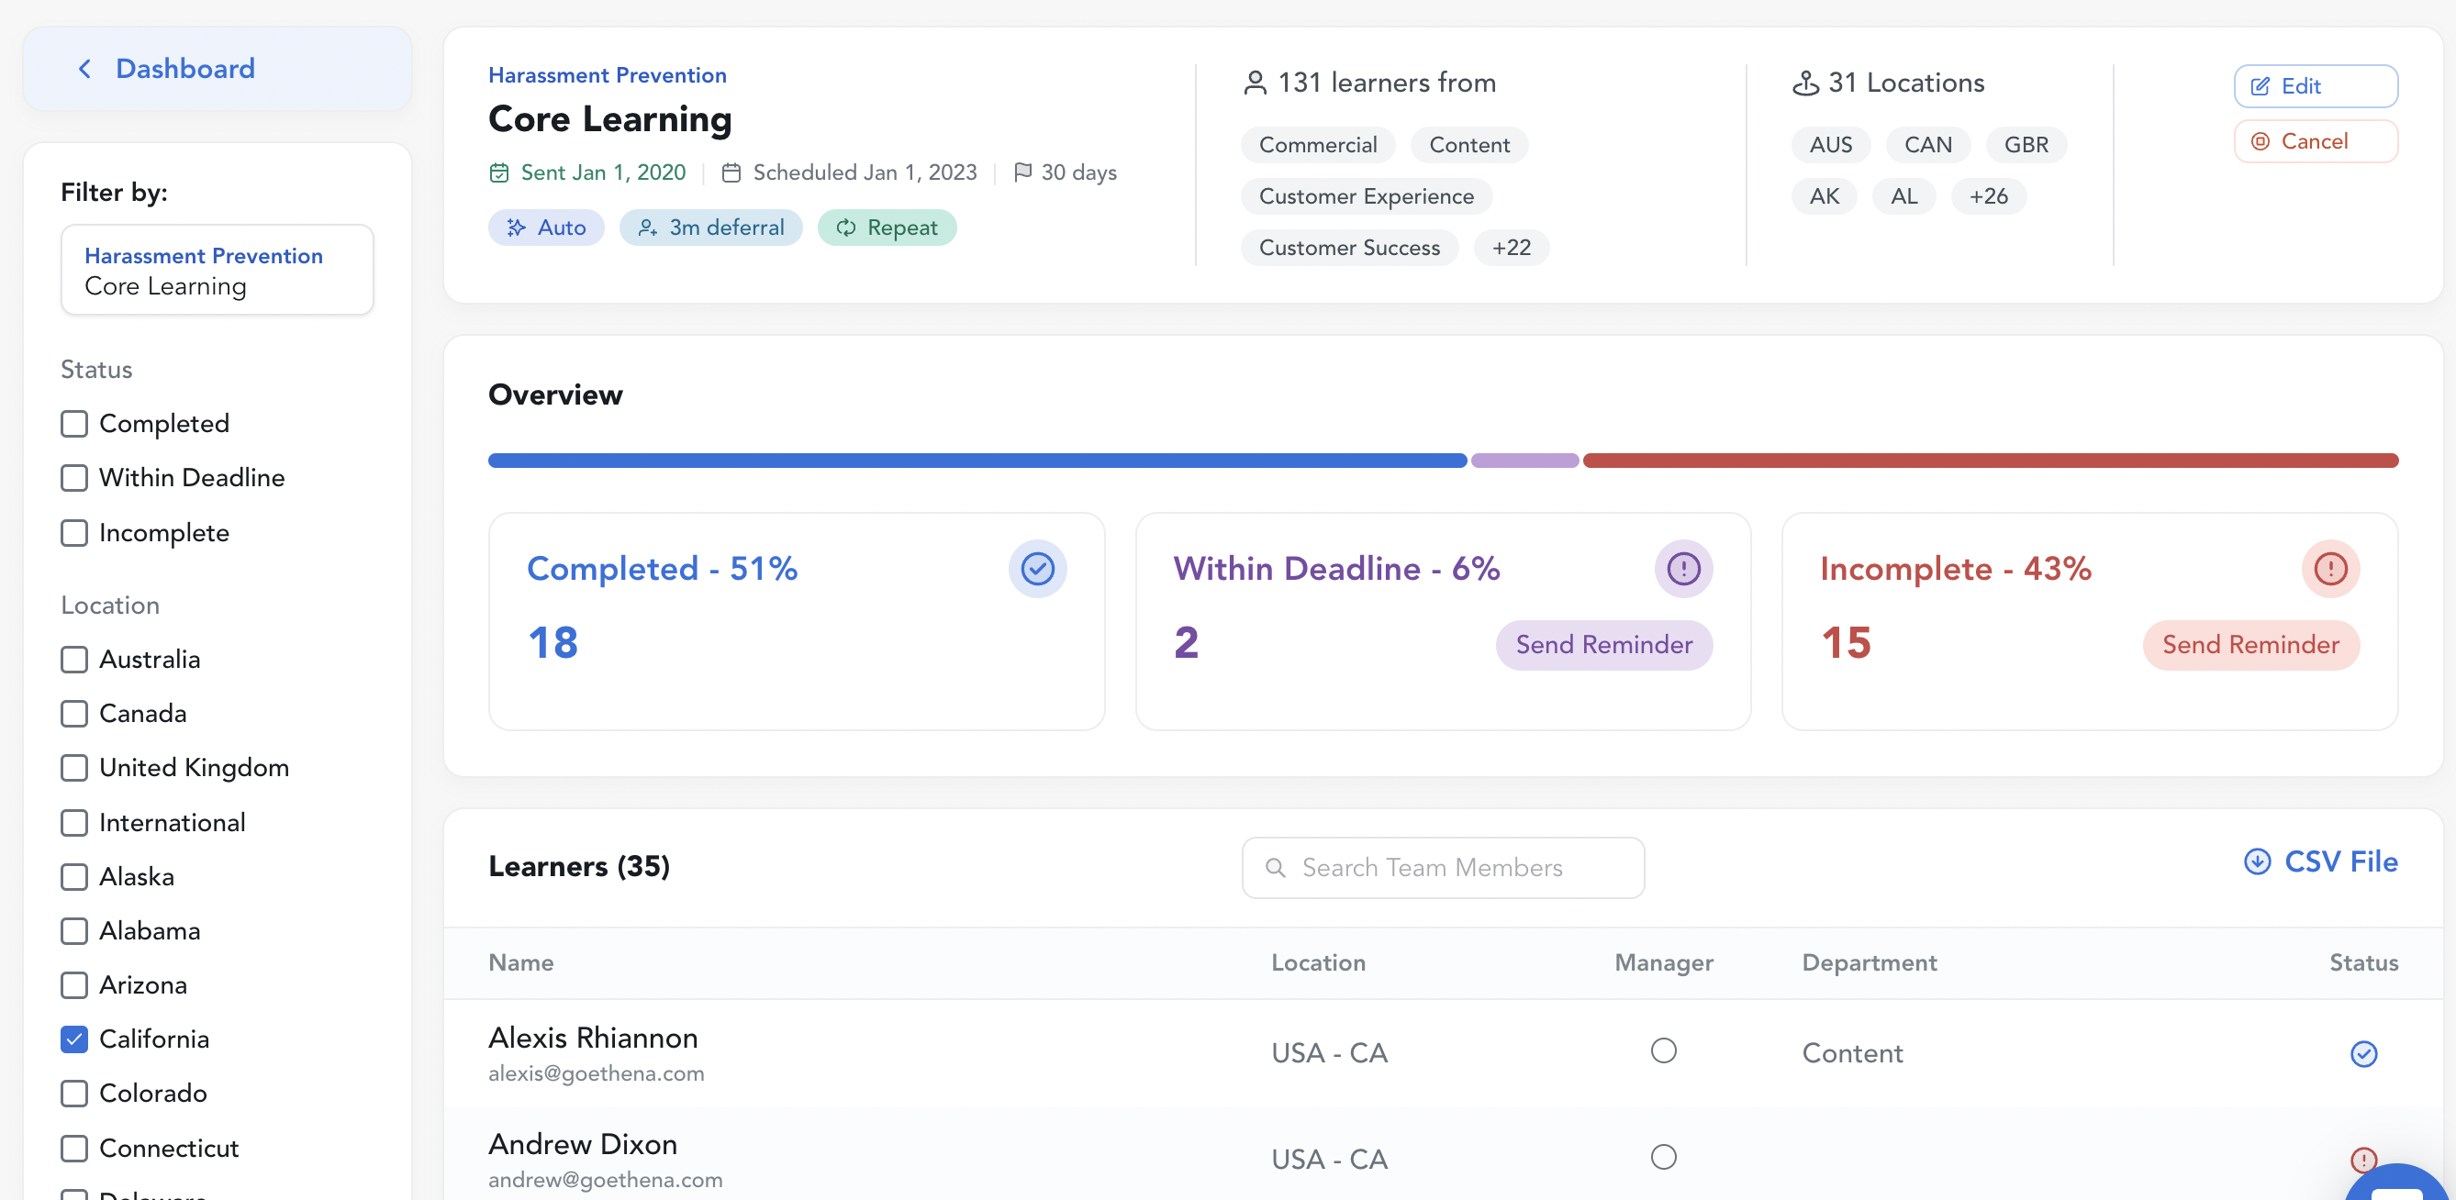Screen dimensions: 2456x1200
Task: Check the Incomplete status filter
Action: (x=74, y=533)
